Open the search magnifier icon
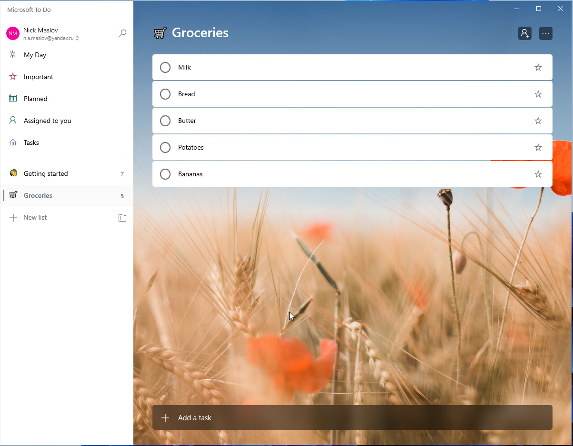573x446 pixels. pyautogui.click(x=122, y=33)
